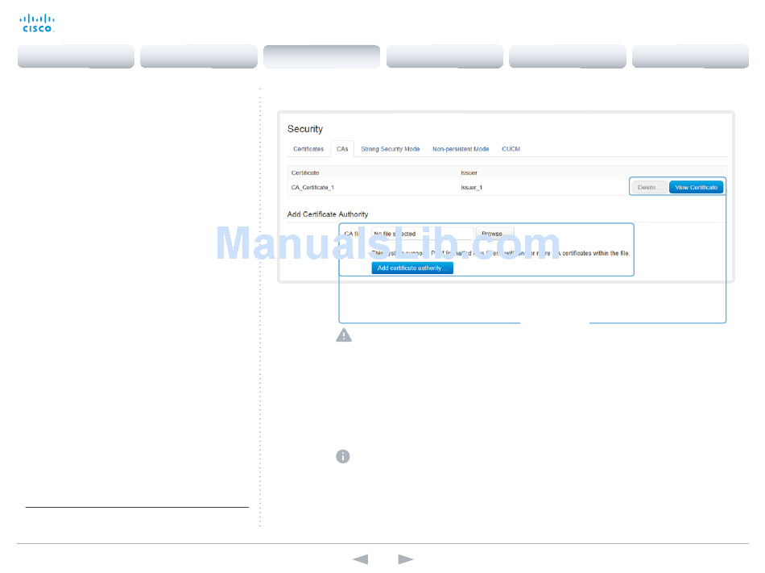Click the warning triangle icon

344,335
